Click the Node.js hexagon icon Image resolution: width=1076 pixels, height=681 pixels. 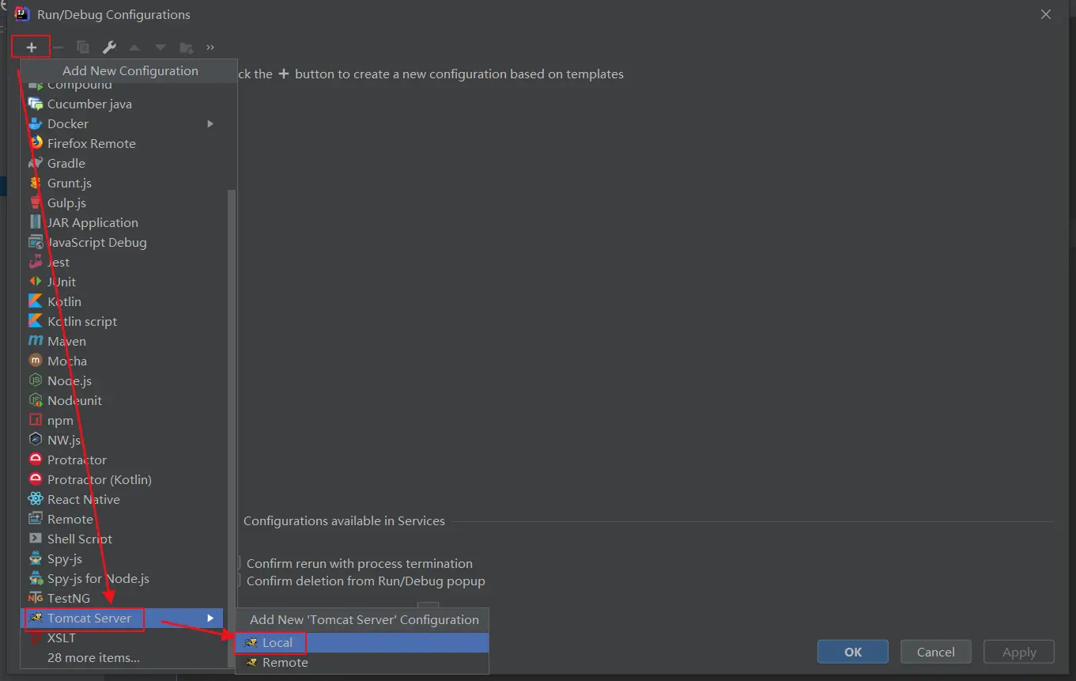[x=36, y=380]
